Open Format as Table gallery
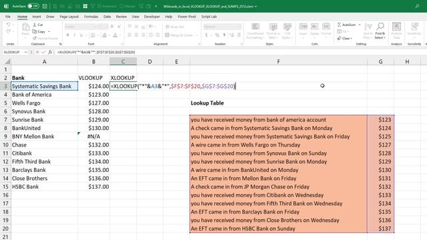The image size is (427, 240). (x=273, y=31)
